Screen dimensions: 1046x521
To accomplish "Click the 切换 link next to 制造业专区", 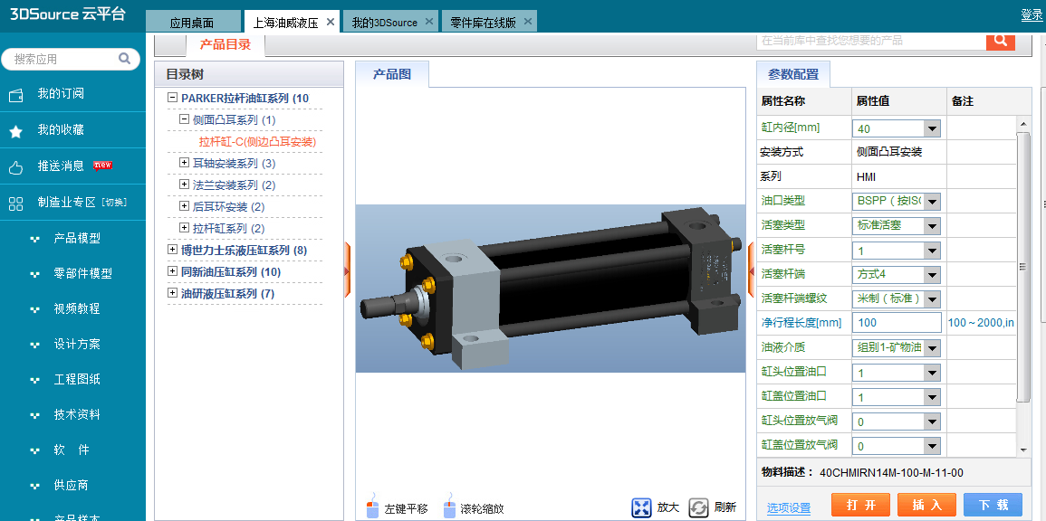I will [114, 204].
